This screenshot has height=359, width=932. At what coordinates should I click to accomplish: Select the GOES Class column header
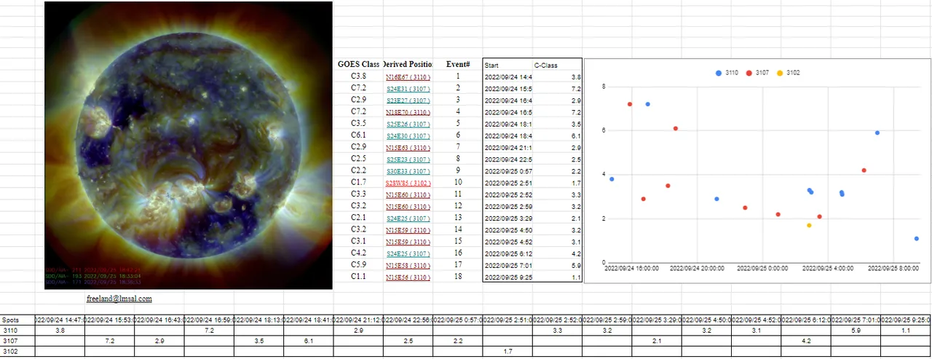(x=358, y=64)
